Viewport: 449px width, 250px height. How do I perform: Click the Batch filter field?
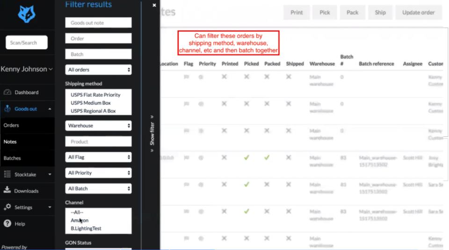pos(98,54)
